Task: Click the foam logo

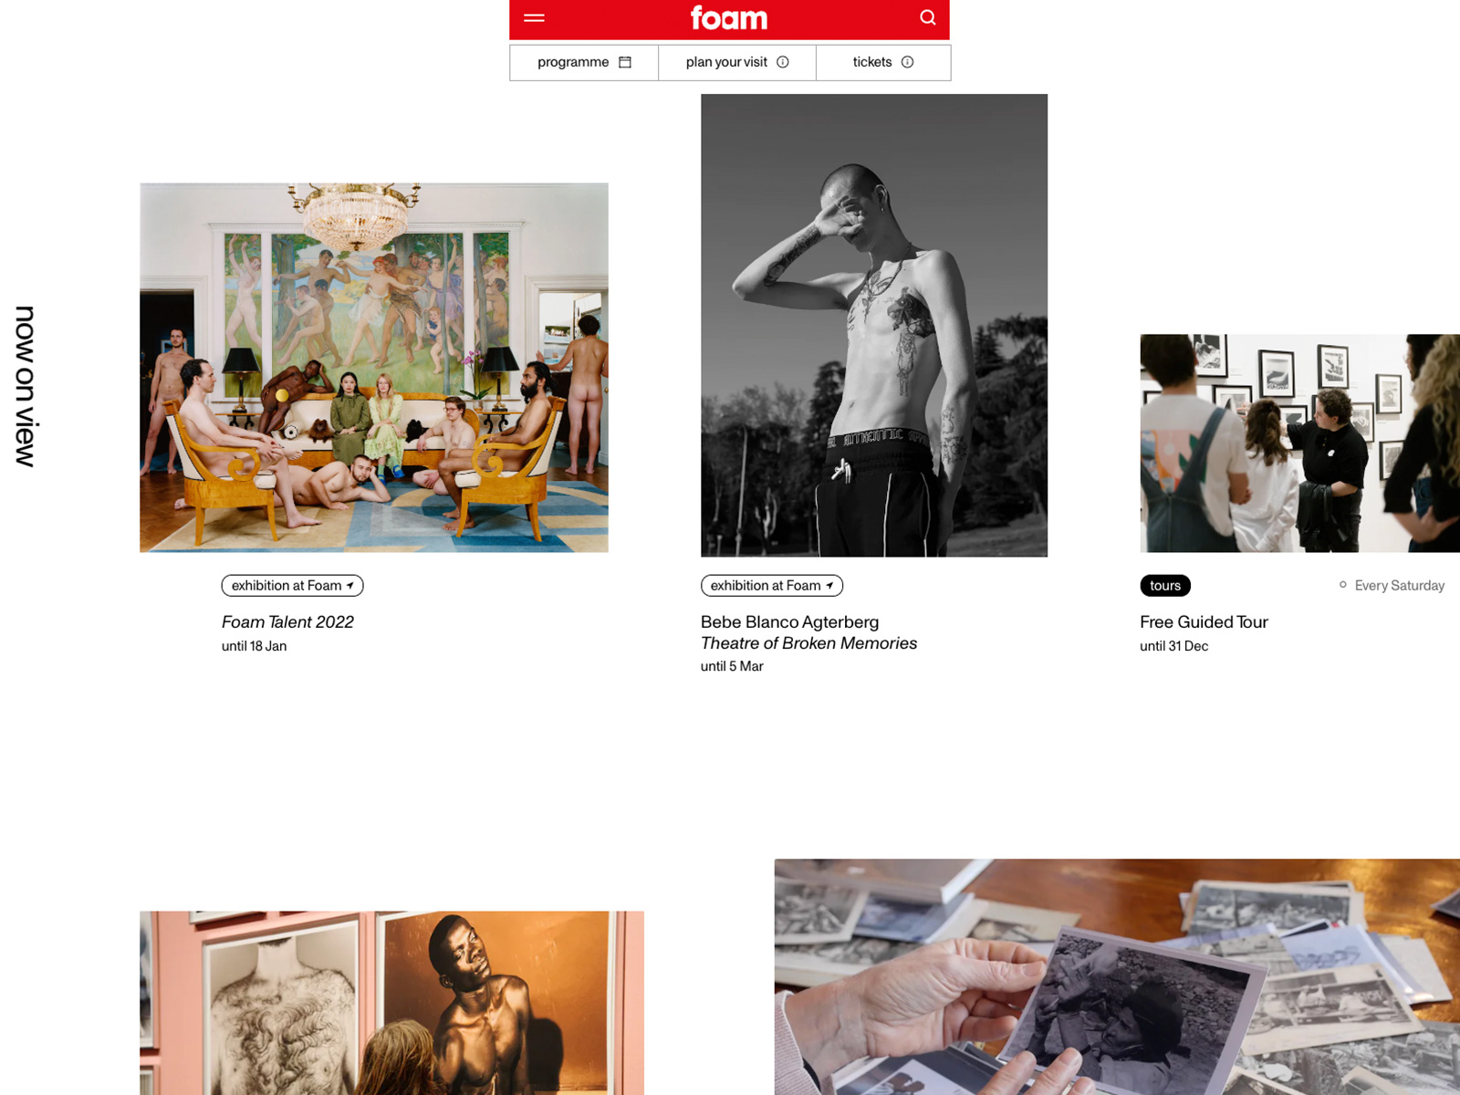Action: (x=729, y=17)
